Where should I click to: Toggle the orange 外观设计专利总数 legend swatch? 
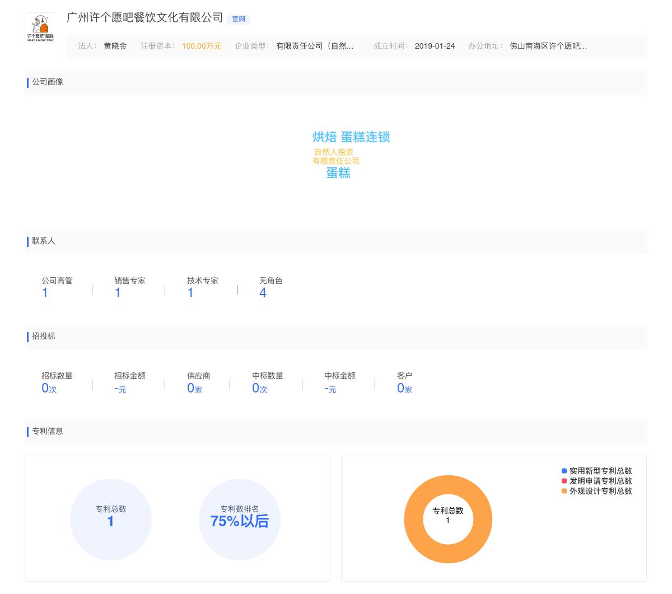(x=564, y=491)
